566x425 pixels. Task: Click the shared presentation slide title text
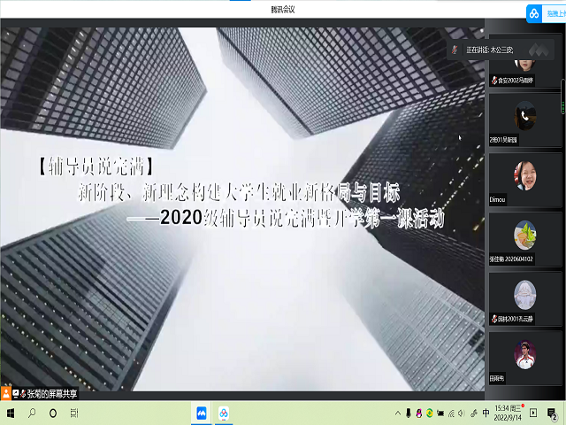pos(239,190)
